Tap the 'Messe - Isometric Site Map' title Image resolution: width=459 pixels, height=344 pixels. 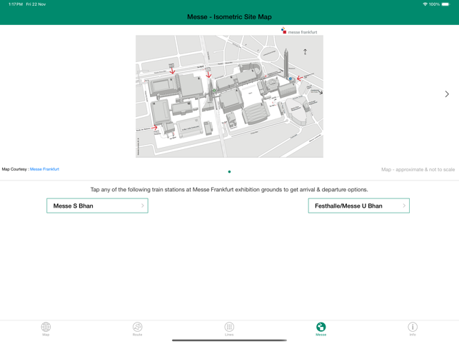pos(229,17)
